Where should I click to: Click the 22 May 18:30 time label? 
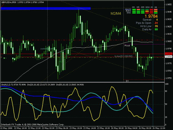coord(20,128)
